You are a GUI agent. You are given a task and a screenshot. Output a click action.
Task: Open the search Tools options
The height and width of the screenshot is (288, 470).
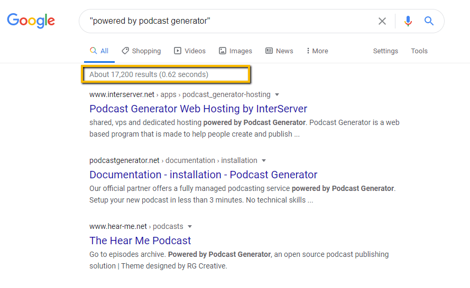[x=419, y=51]
